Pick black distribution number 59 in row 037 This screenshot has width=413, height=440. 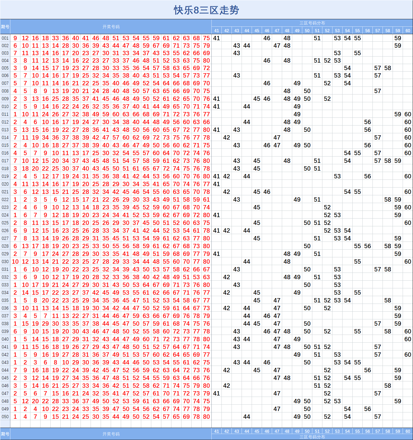[x=398, y=316]
